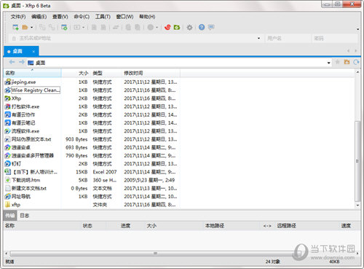Click the 网址导航 shortcut icon
The image size is (364, 269).
(x=7, y=196)
